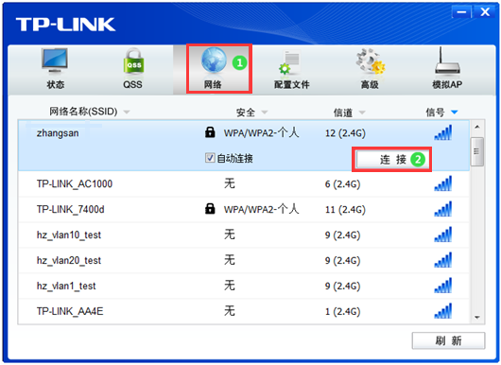Image resolution: width=501 pixels, height=365 pixels.
Task: Open the 配置文件 profile tab
Action: (291, 68)
